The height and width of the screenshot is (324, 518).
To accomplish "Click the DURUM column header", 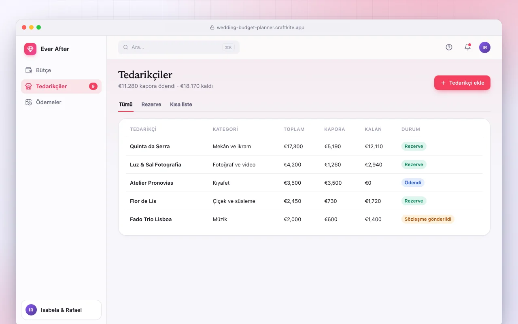I will 411,129.
